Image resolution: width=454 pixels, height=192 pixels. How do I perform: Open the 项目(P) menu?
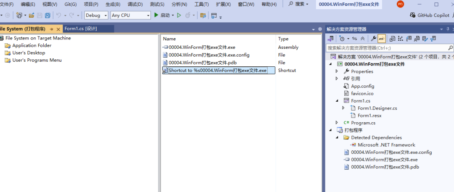[x=91, y=4]
